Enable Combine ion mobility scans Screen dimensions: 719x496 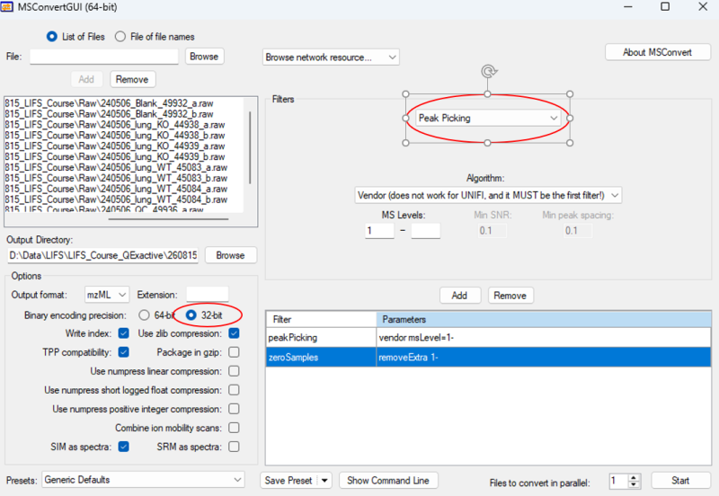click(x=234, y=428)
